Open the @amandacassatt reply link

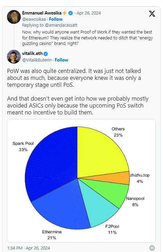point(61,25)
